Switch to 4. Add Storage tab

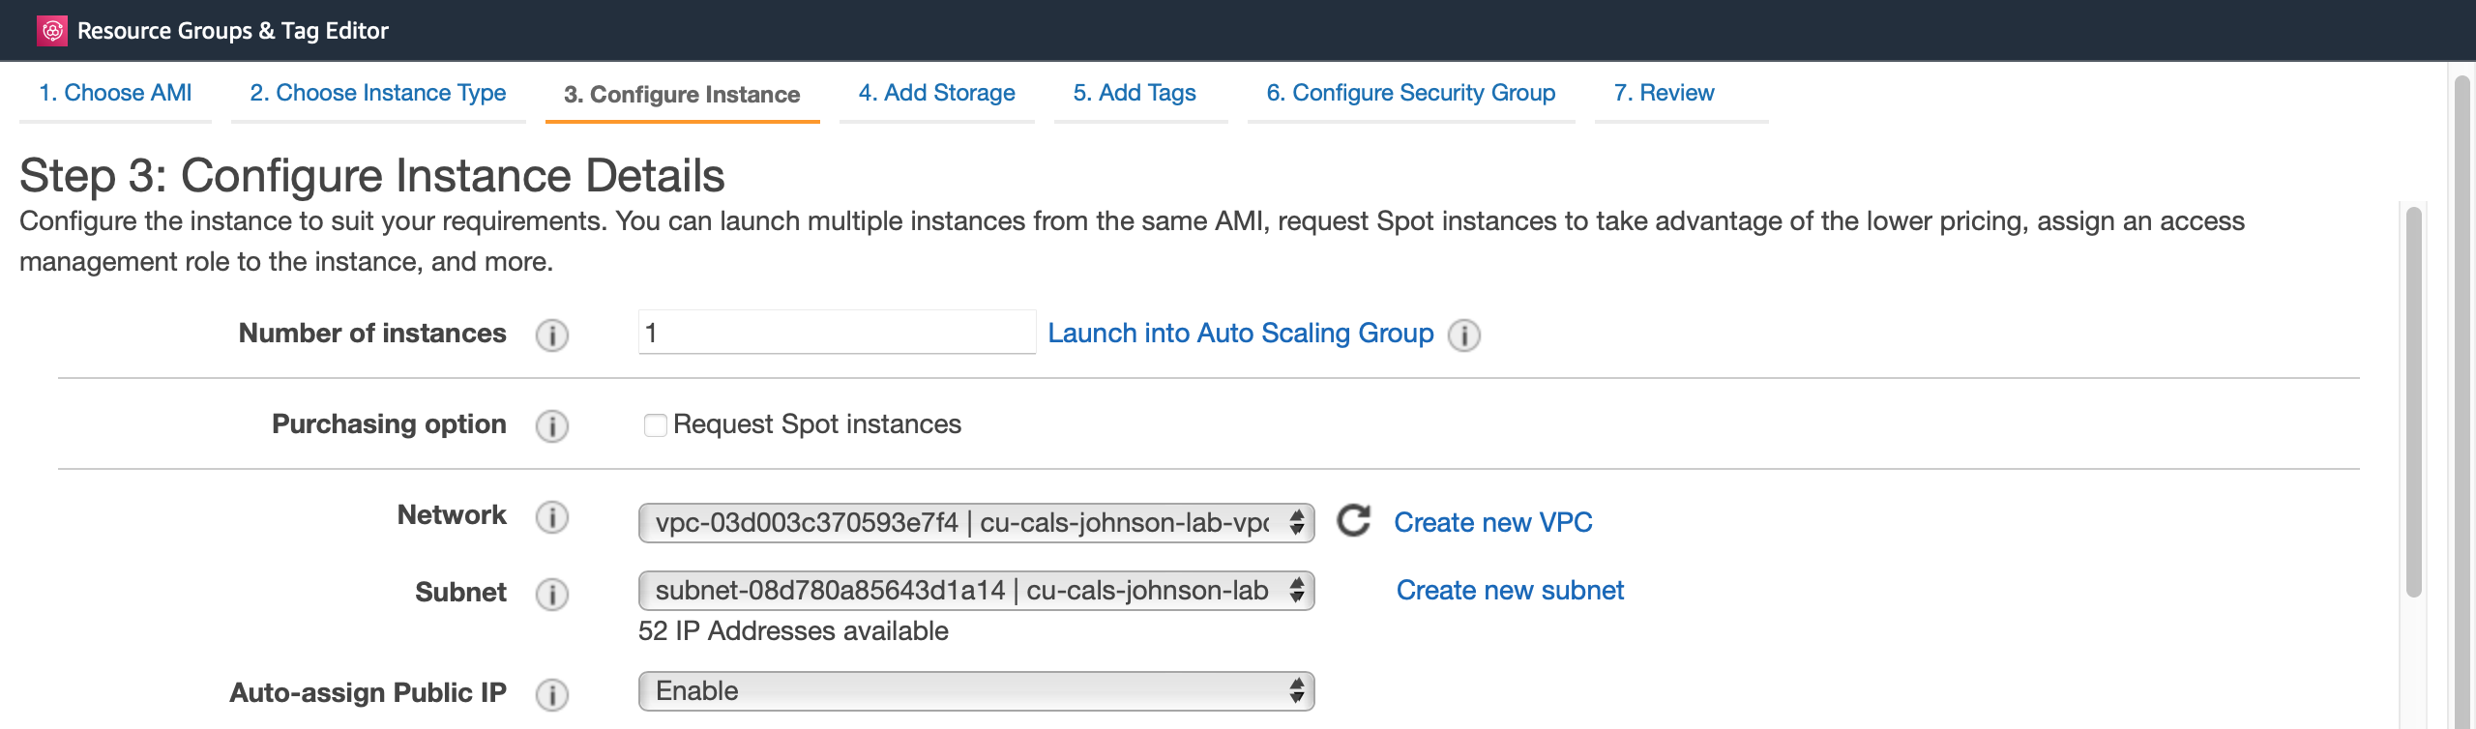click(x=936, y=93)
